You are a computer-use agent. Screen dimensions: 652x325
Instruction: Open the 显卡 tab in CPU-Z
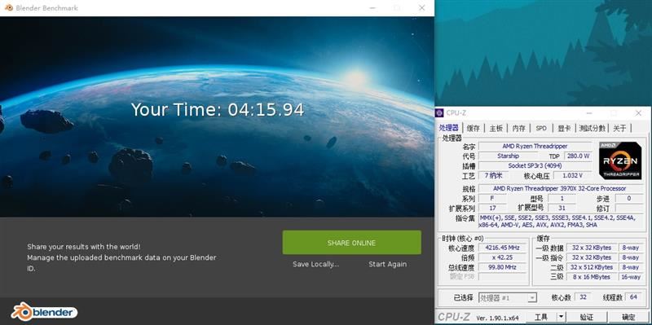click(564, 129)
